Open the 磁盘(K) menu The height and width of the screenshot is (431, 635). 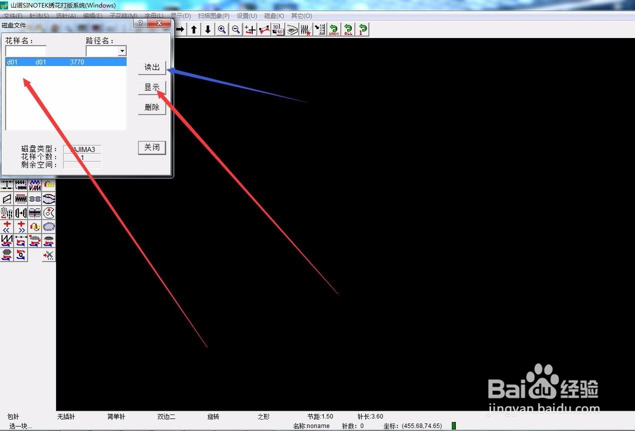[x=274, y=16]
